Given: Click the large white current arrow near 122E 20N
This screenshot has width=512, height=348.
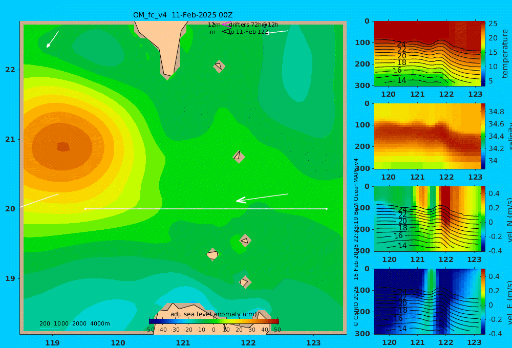Looking at the screenshot, I should tap(262, 198).
